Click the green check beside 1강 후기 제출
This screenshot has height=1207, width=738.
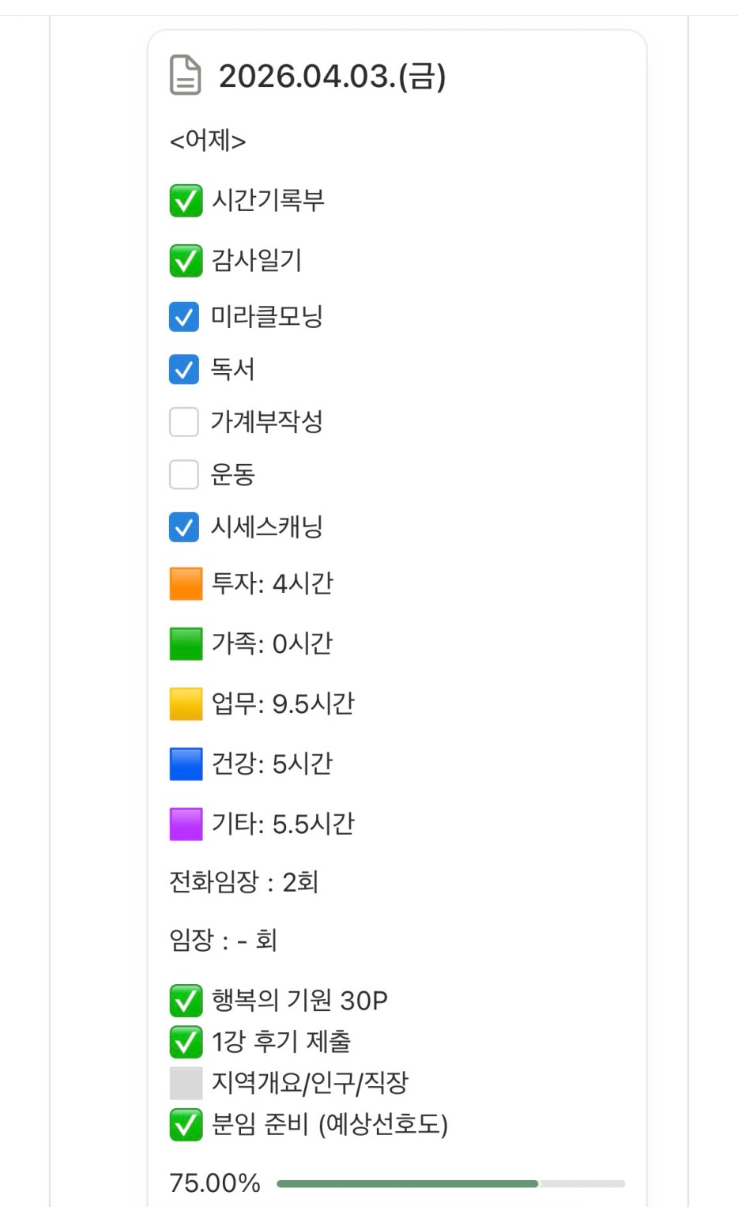coord(186,1042)
